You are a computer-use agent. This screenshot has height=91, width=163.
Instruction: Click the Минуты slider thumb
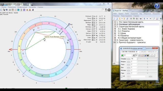pyautogui.click(x=148, y=61)
